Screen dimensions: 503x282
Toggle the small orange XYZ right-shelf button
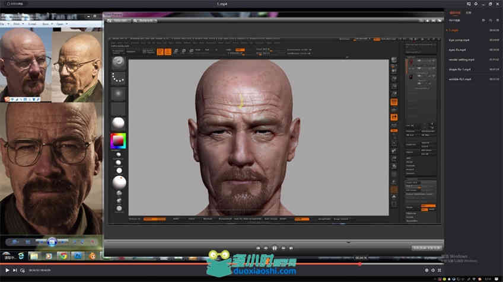pos(394,130)
